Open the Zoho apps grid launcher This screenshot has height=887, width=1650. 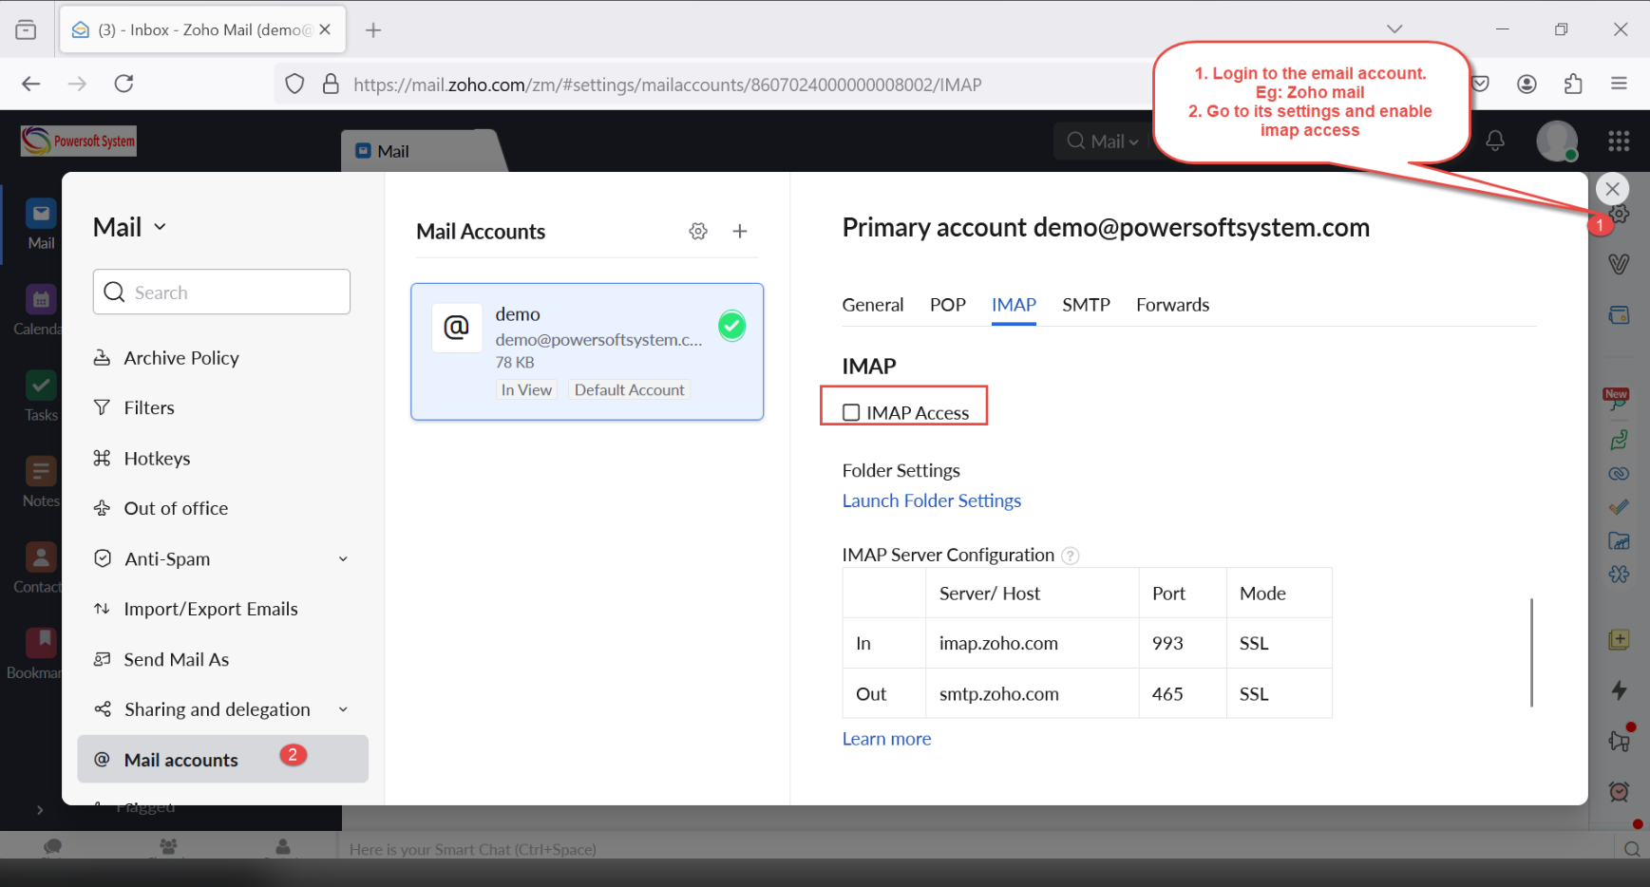[x=1619, y=141]
